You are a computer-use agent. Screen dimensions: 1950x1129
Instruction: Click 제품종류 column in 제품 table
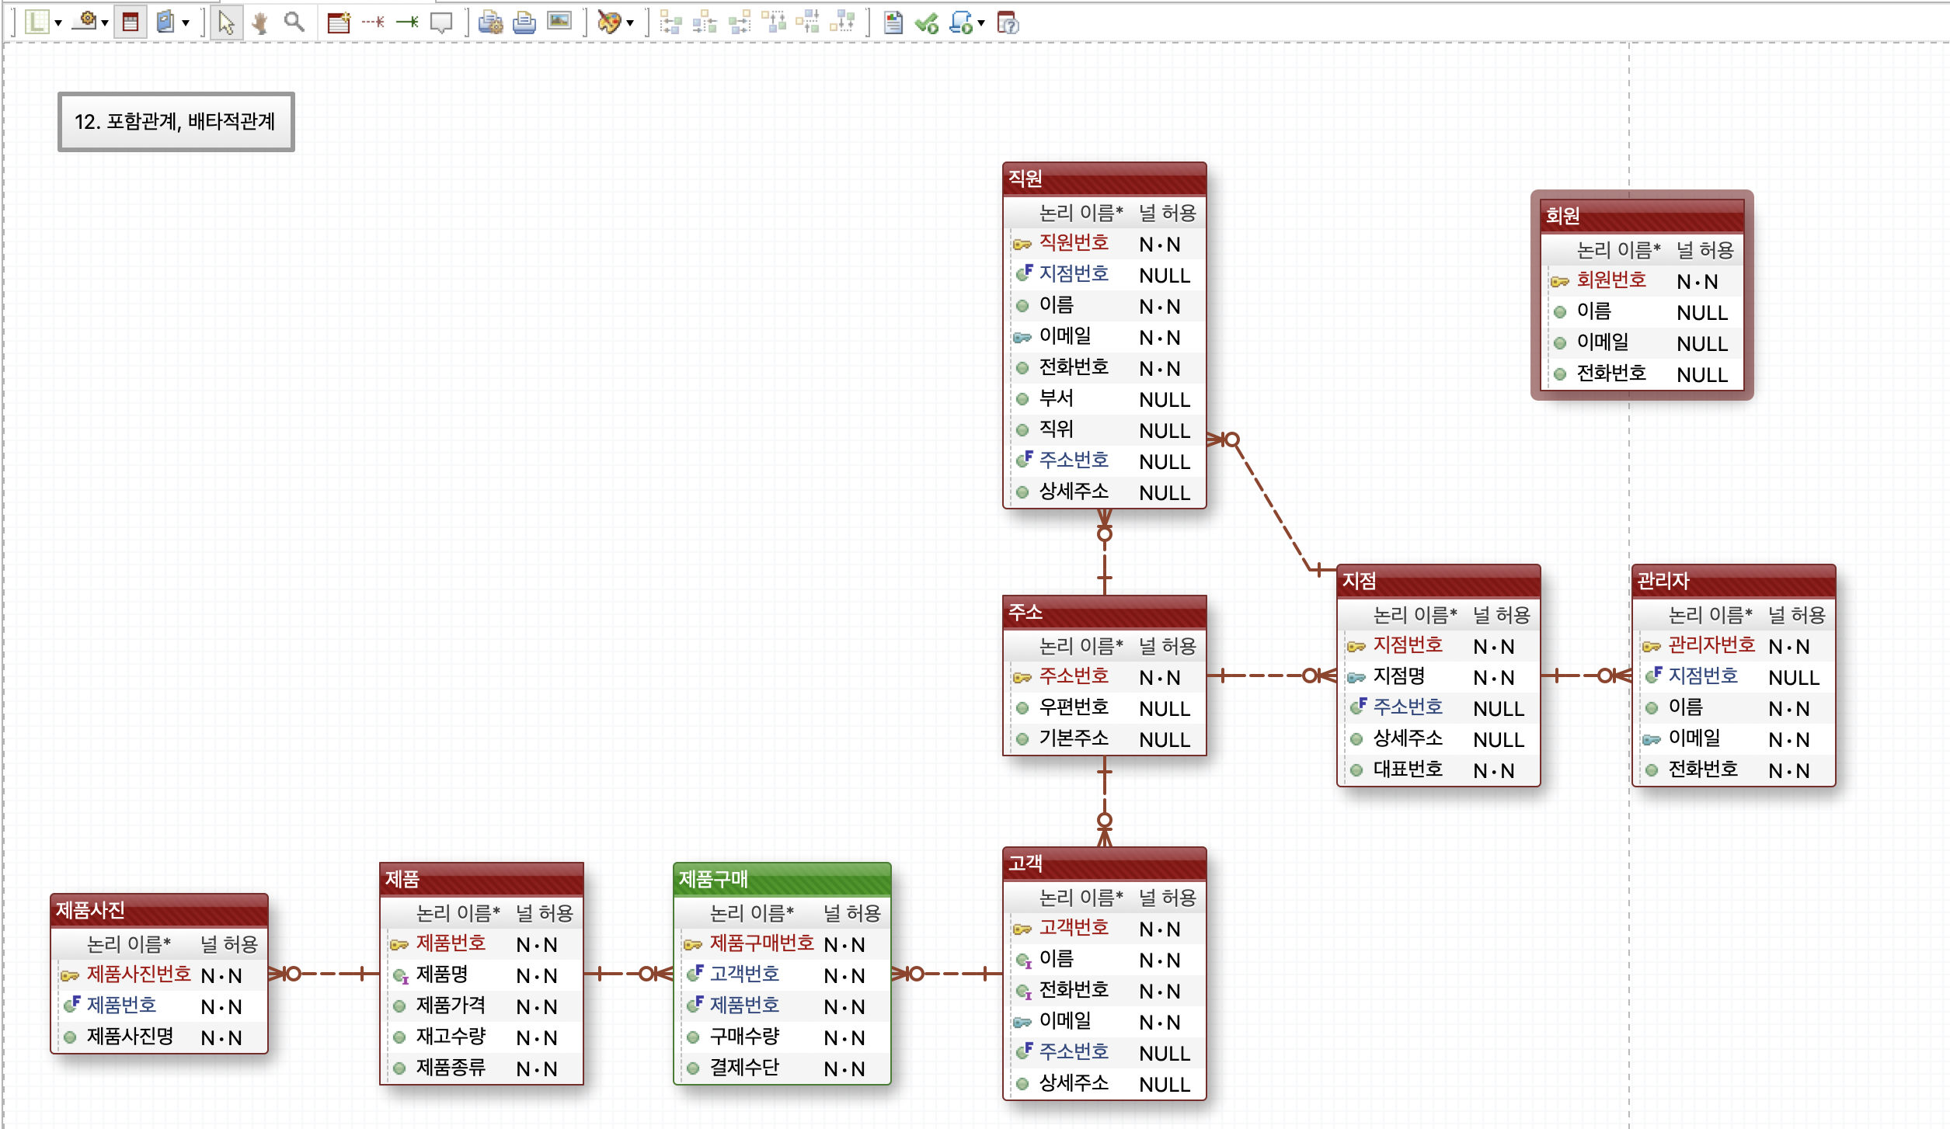[481, 1068]
